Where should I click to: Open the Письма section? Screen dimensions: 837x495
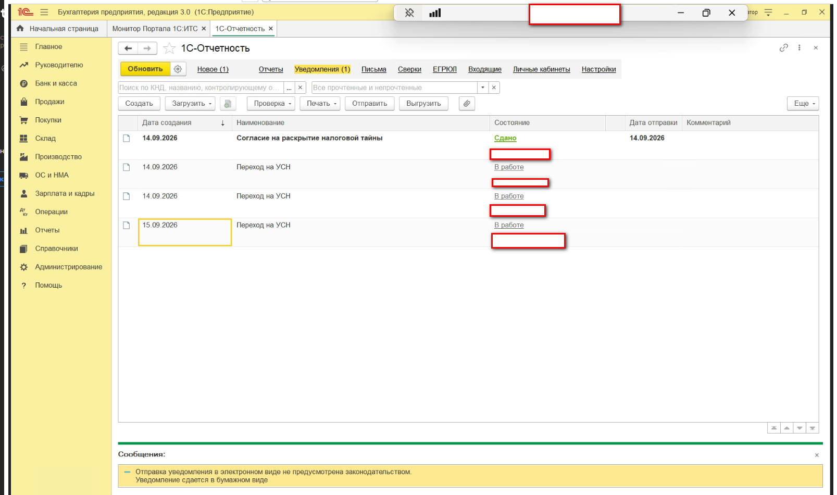(x=374, y=69)
